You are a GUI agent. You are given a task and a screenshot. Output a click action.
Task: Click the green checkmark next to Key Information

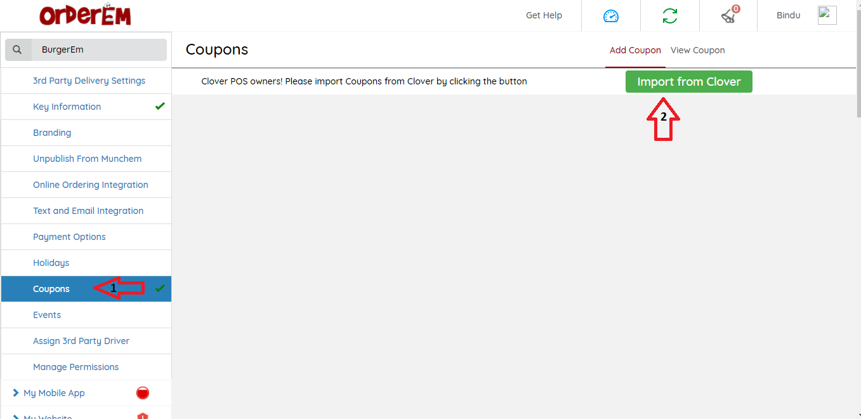coord(160,106)
